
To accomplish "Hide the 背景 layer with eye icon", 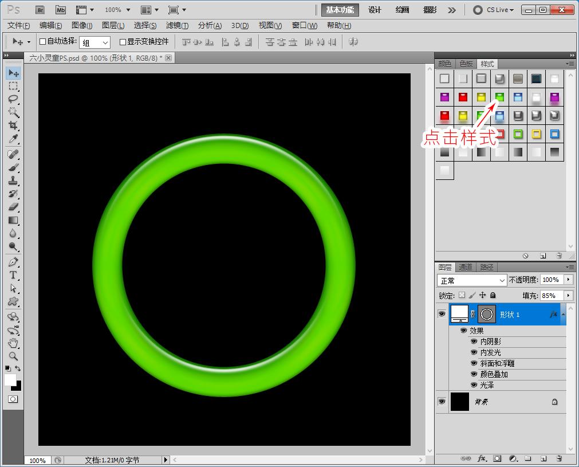I will pyautogui.click(x=442, y=402).
